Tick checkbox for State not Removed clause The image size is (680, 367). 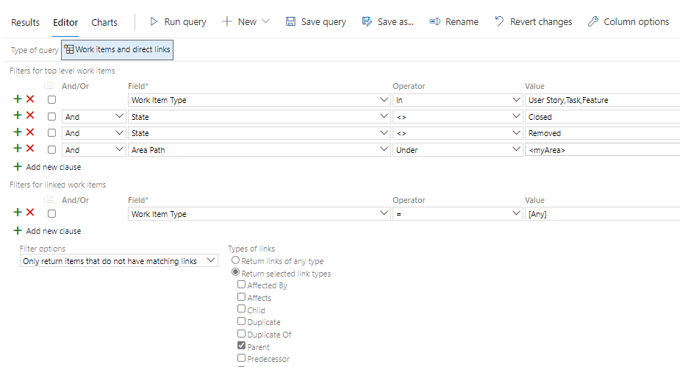tap(51, 133)
